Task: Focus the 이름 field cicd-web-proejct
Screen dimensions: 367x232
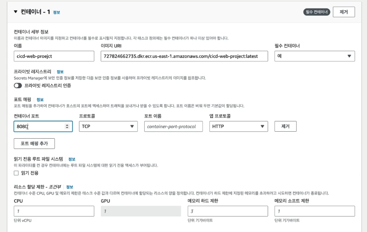Action: point(54,56)
